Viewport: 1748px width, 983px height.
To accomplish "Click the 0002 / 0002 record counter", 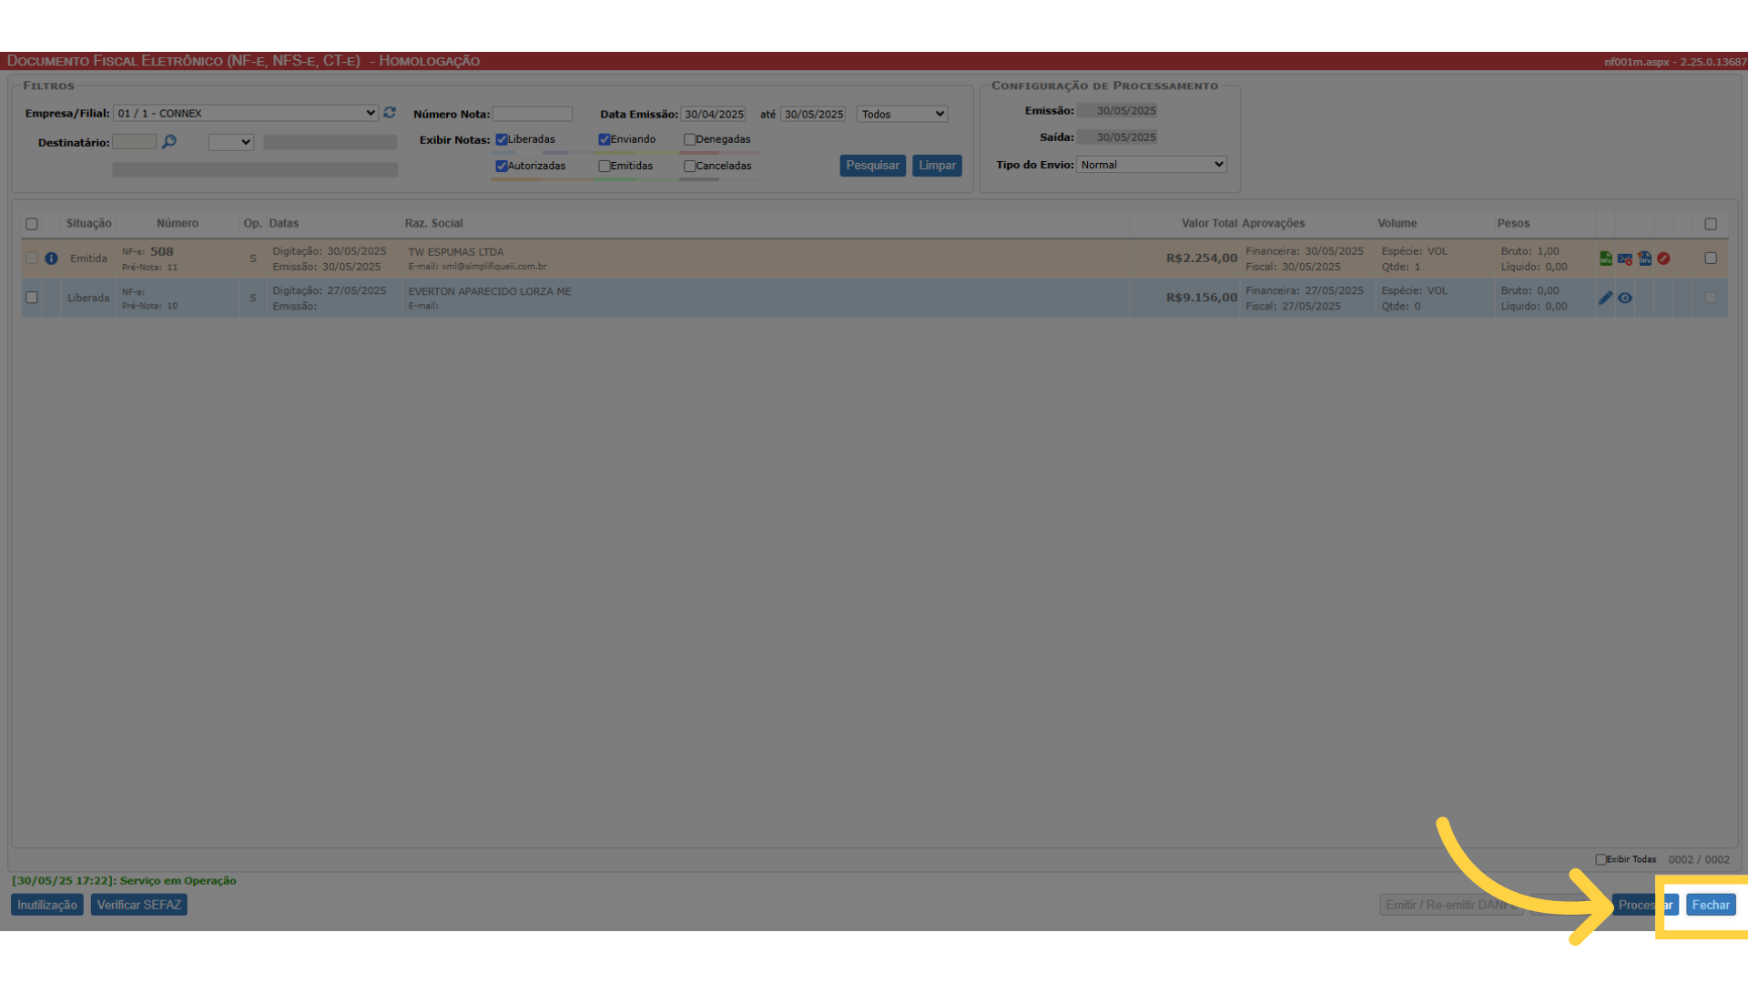I will [1699, 860].
